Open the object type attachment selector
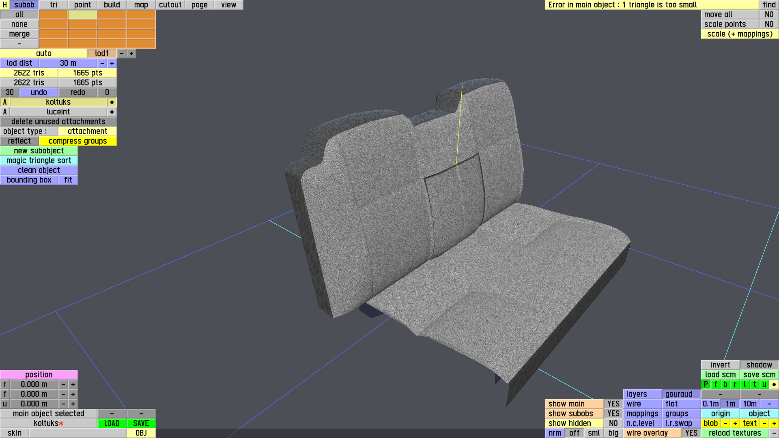Image resolution: width=779 pixels, height=438 pixels. 87,131
